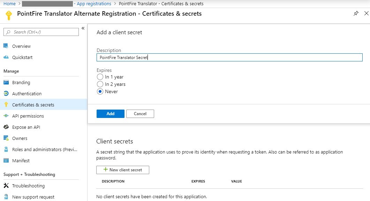Click the yellow key icon in page title
This screenshot has width=370, height=201.
(9, 16)
